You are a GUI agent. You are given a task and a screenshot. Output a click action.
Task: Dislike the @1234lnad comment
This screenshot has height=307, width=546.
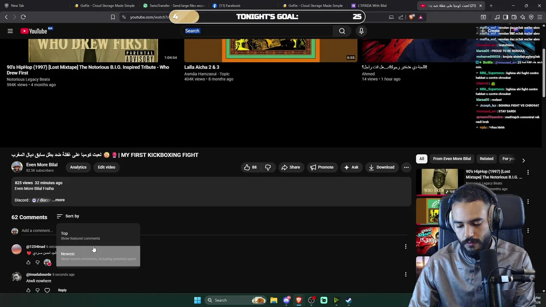tap(38, 262)
